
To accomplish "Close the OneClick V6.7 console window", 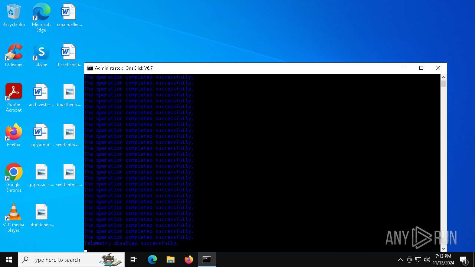I will pos(438,68).
